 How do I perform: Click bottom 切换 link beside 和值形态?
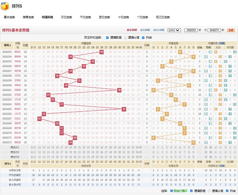click(222, 166)
